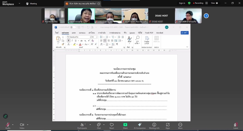This screenshot has width=243, height=131.
Task: Leave the meeting
Action: [235, 125]
